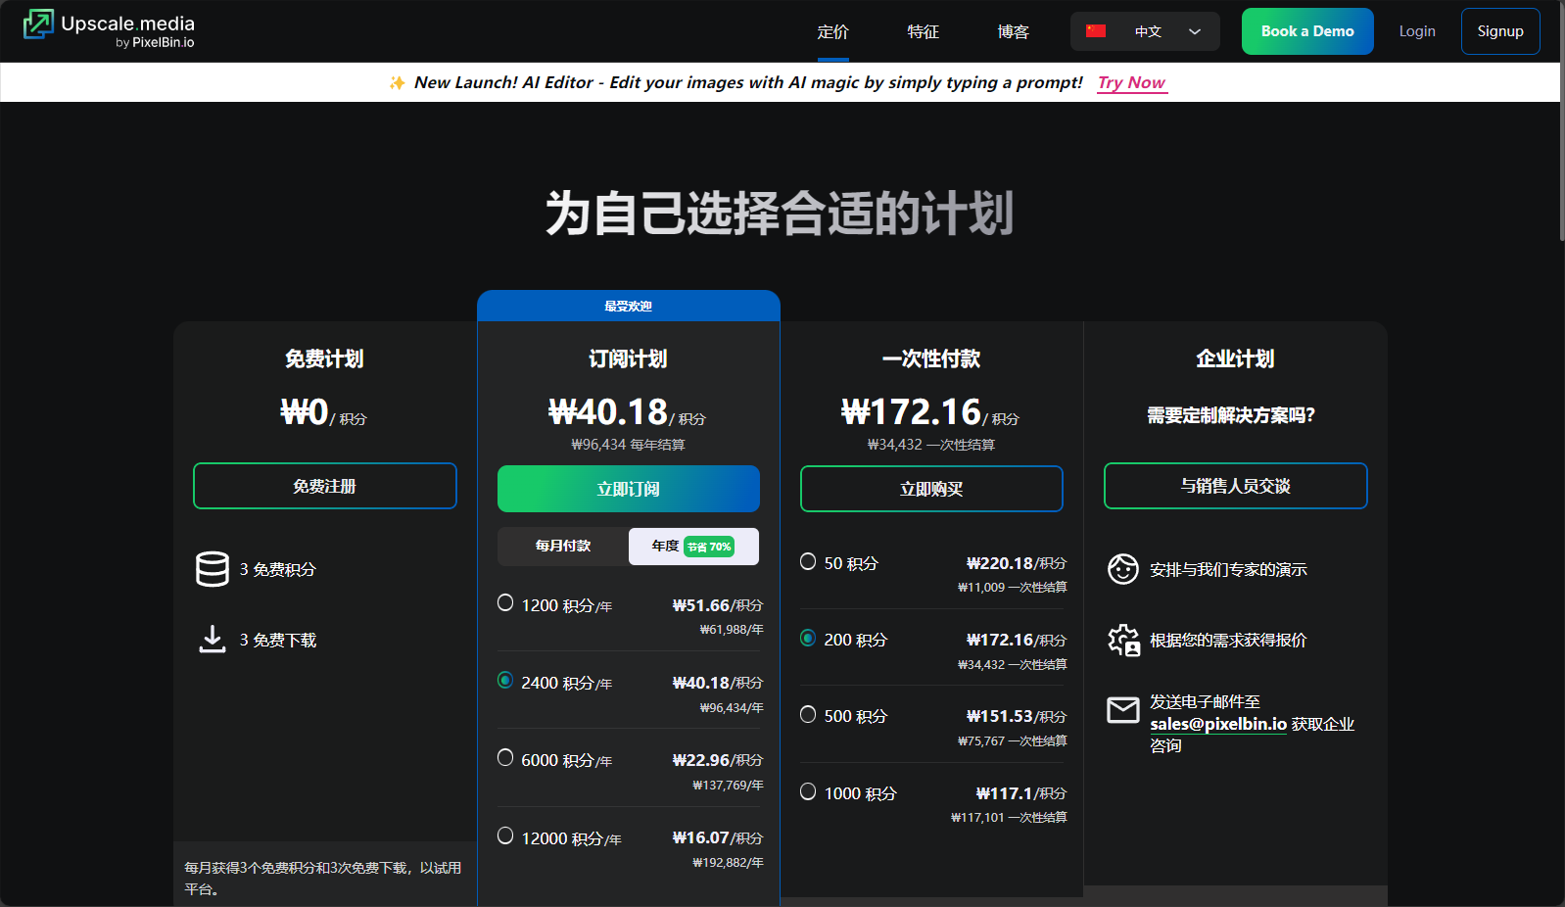This screenshot has width=1565, height=907.
Task: Click the ₩34,432 一次性结算 text under ₩172.16
Action: click(931, 445)
